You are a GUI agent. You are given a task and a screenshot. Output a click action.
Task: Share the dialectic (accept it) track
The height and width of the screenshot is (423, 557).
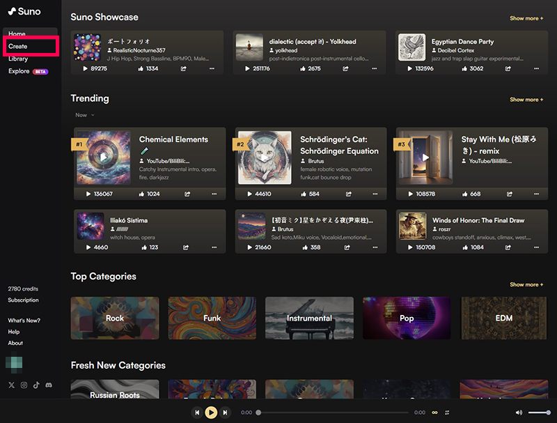345,68
